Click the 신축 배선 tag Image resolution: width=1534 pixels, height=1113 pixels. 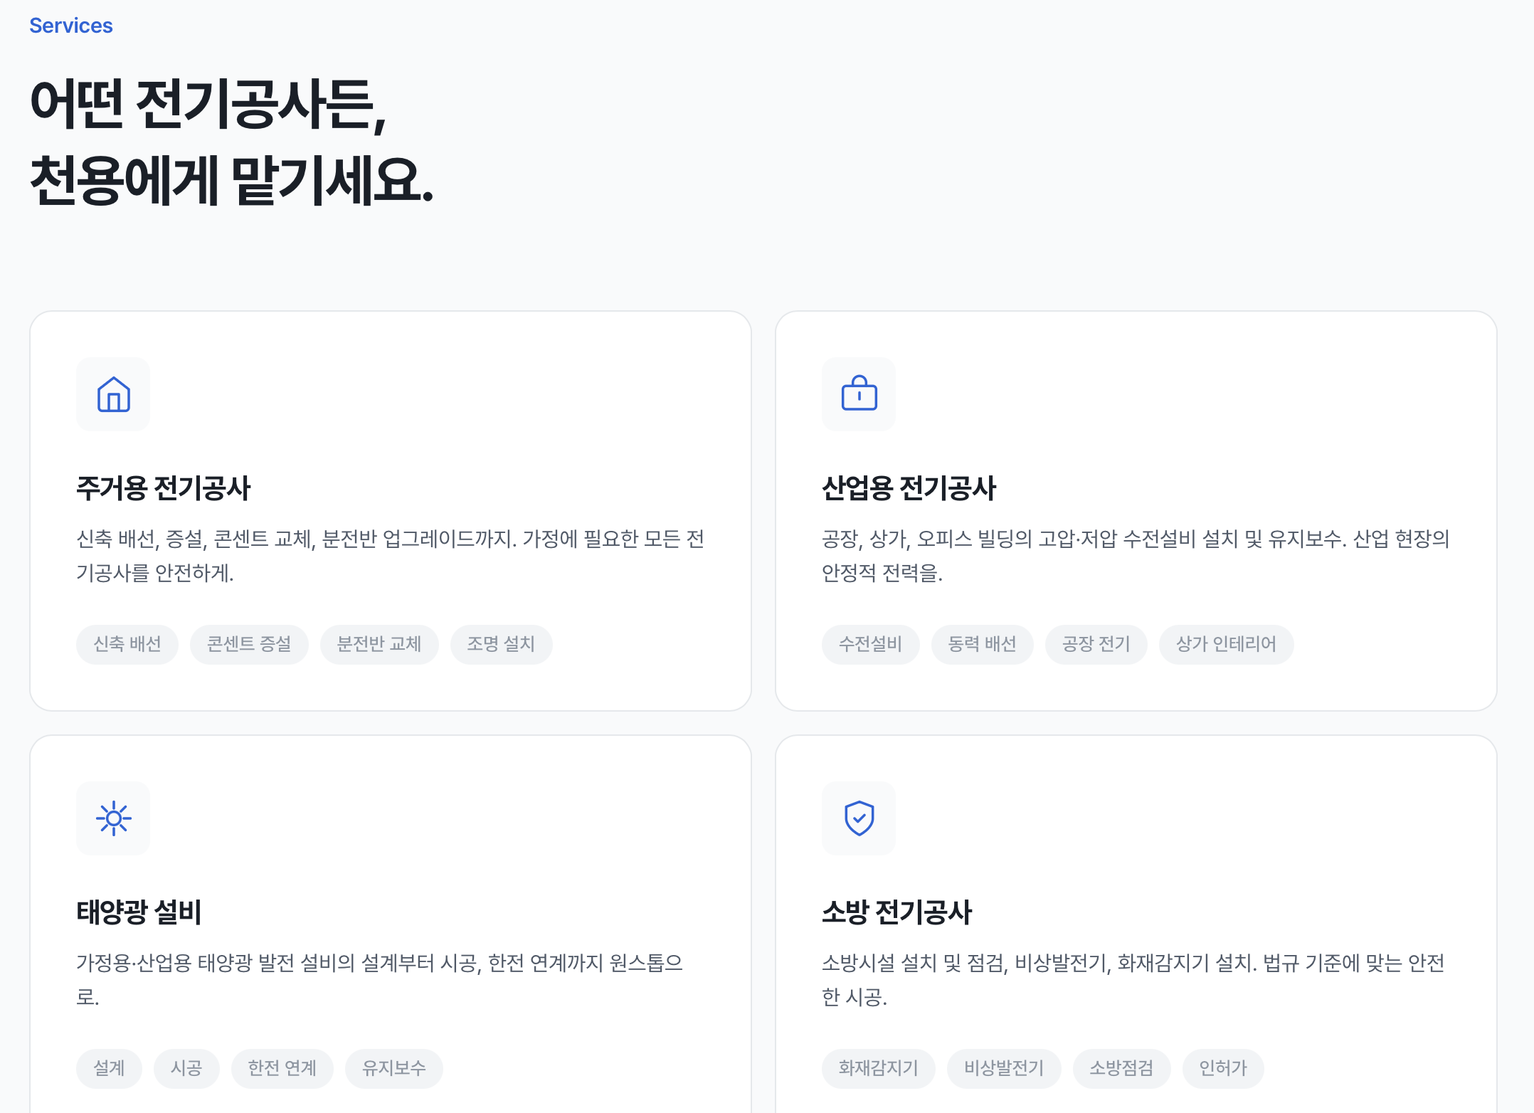tap(127, 644)
